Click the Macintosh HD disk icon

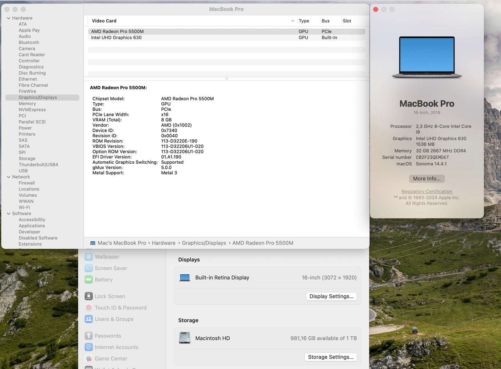185,338
